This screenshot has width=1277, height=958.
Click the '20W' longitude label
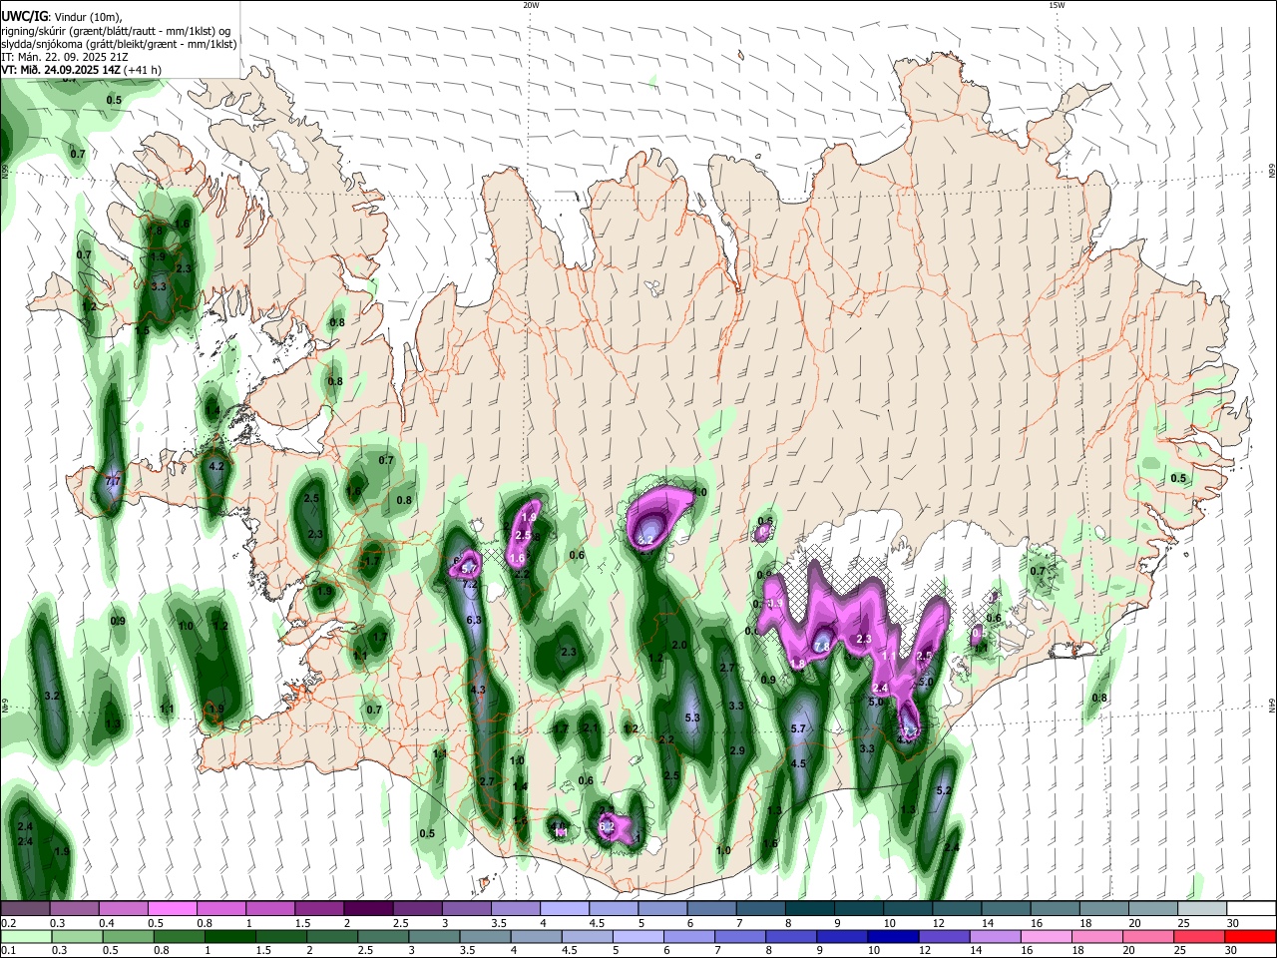531,5
